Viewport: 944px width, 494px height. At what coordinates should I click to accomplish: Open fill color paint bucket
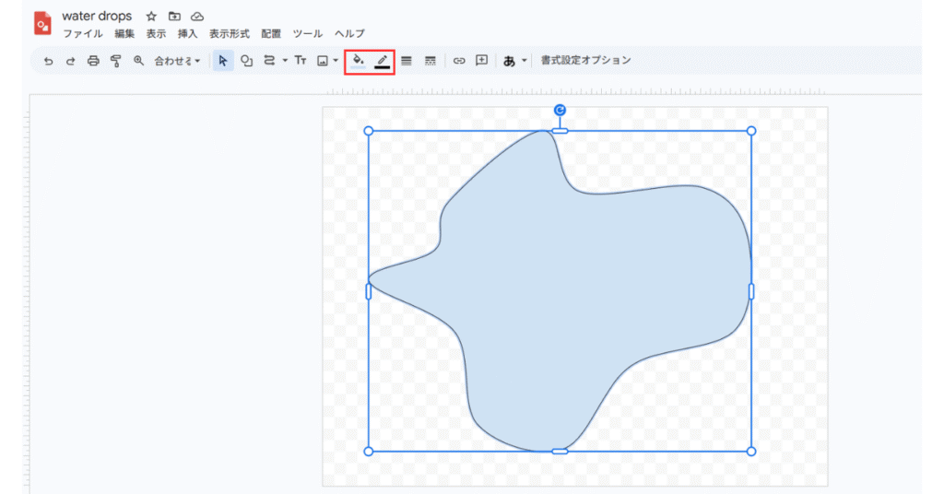[x=359, y=61]
